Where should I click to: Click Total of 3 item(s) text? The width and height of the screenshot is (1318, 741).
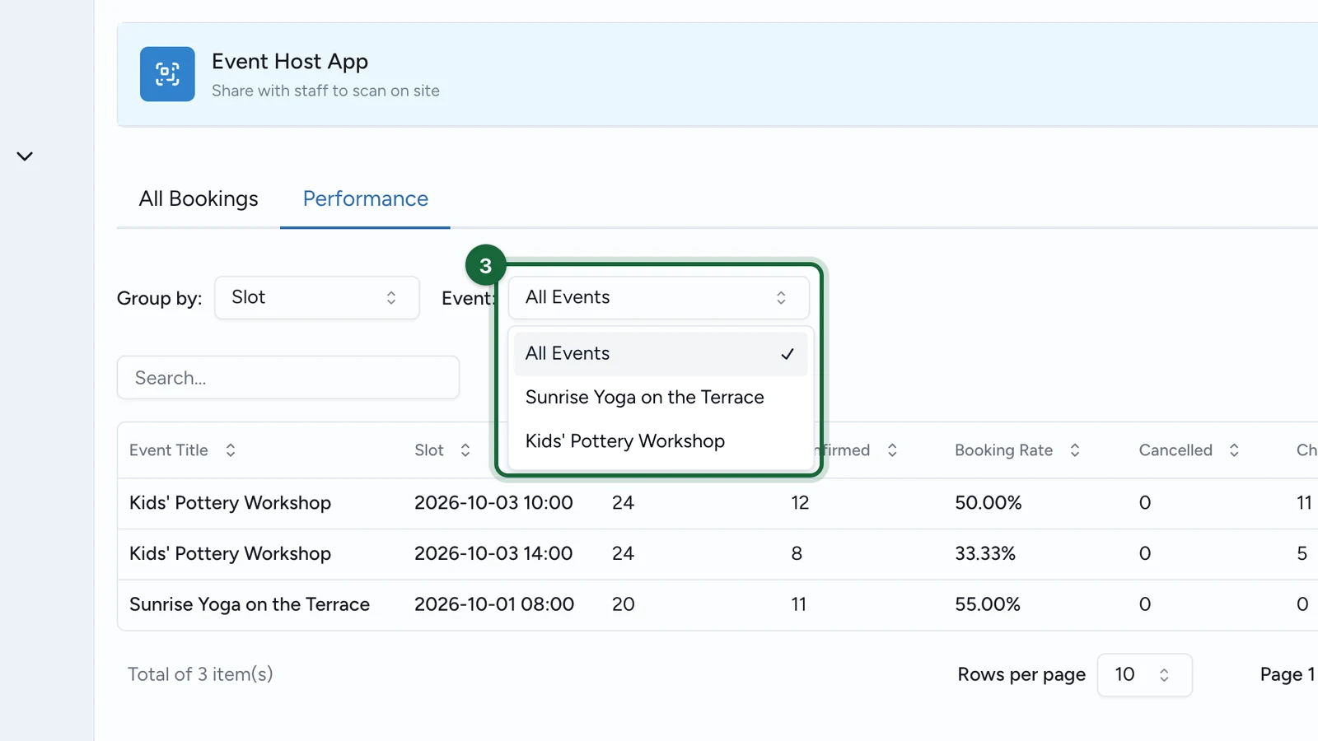[200, 674]
